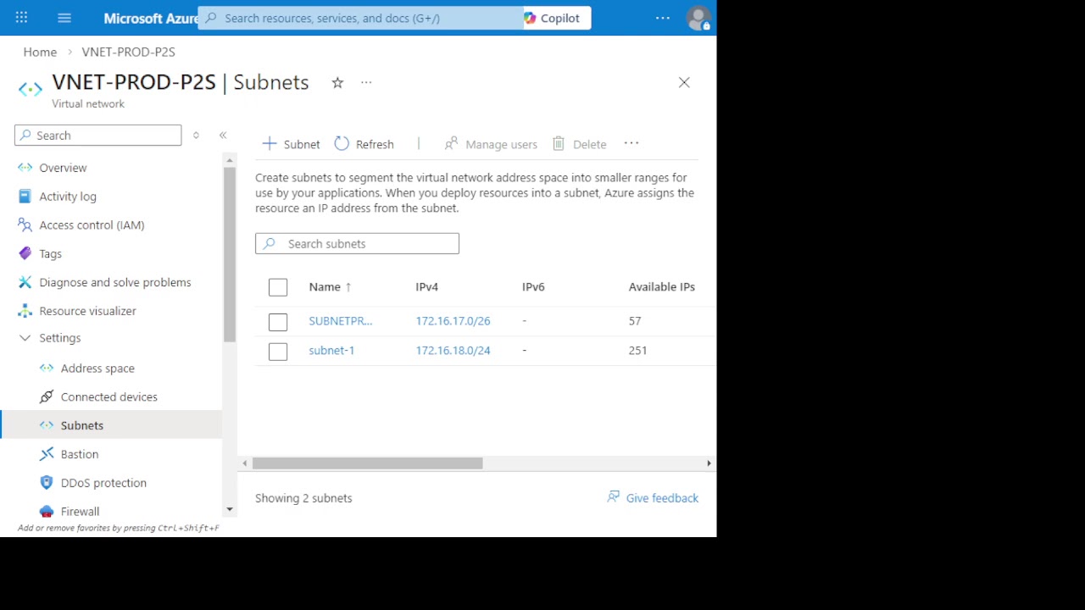Click the Activity log book icon

pos(25,197)
